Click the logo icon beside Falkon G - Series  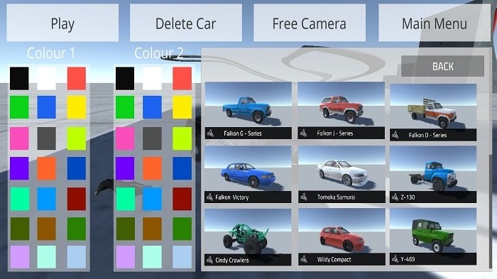pyautogui.click(x=210, y=133)
